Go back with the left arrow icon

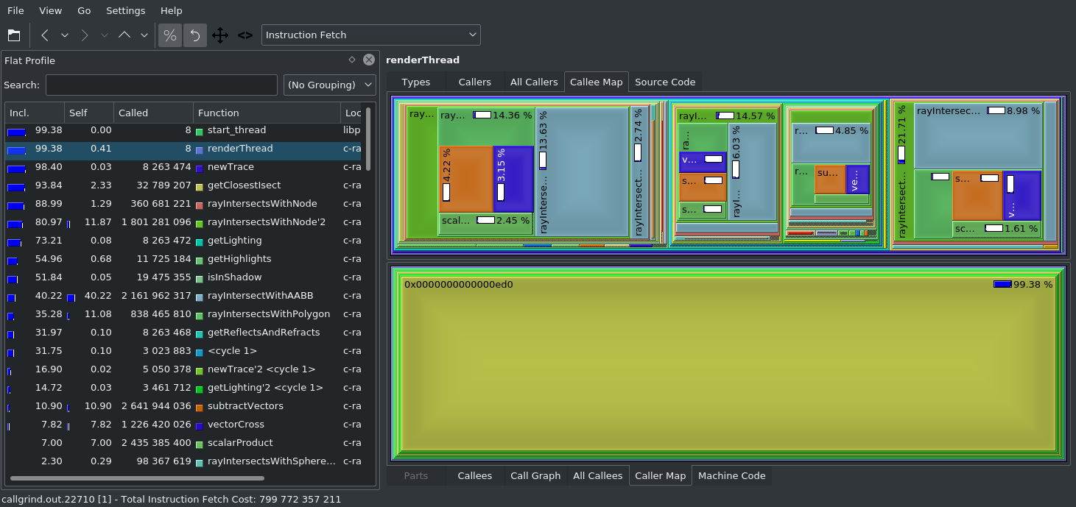click(45, 35)
